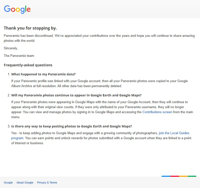Click the question about continuing to post photos
Viewport: 200px width, 188px height.
71,126
